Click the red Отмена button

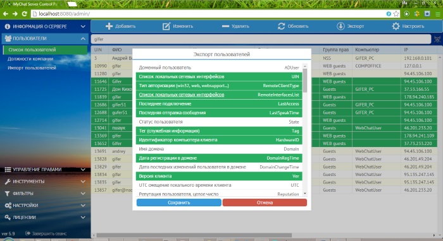point(265,203)
